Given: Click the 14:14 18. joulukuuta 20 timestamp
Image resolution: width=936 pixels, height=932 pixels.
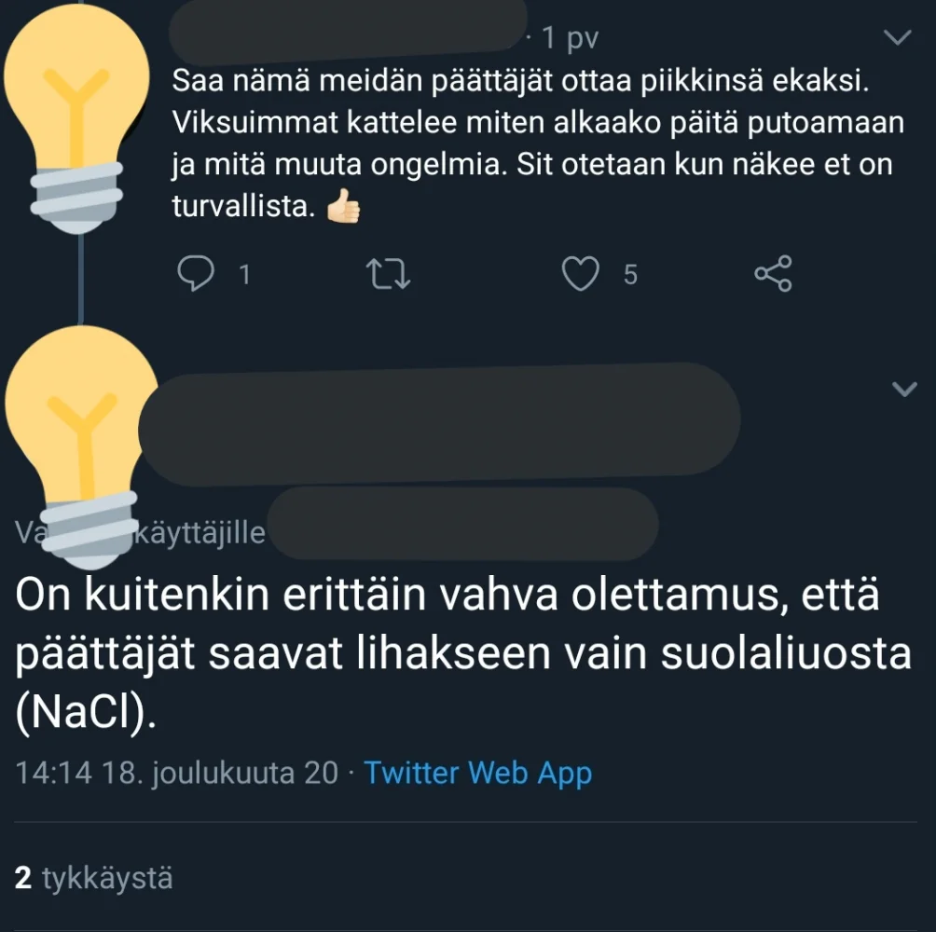Looking at the screenshot, I should pyautogui.click(x=177, y=773).
